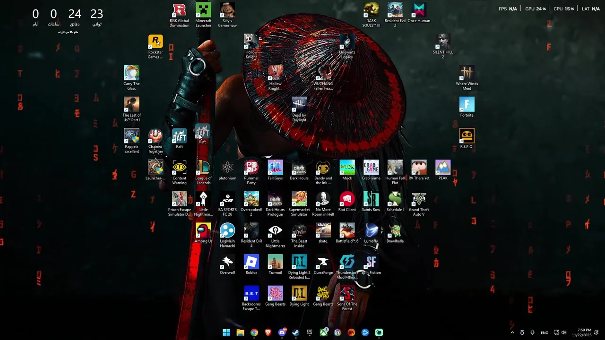Launch Once Human from desktop
The width and height of the screenshot is (605, 340).
[419, 13]
